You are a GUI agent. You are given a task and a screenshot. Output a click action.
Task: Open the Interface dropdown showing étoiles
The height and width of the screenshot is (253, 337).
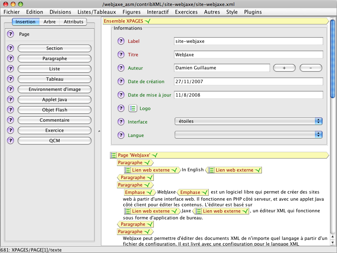[248, 121]
